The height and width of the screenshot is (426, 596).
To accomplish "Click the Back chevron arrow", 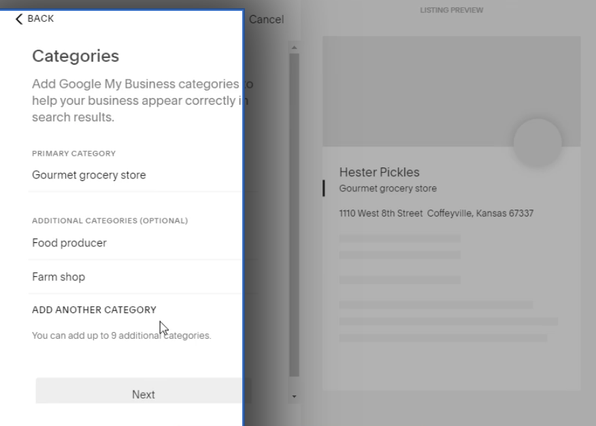I will [18, 18].
